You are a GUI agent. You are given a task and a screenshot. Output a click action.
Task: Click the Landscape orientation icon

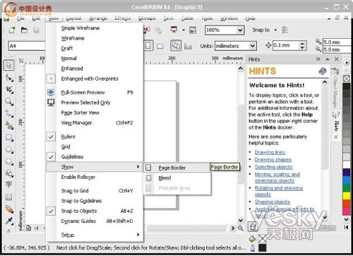pyautogui.click(x=160, y=46)
